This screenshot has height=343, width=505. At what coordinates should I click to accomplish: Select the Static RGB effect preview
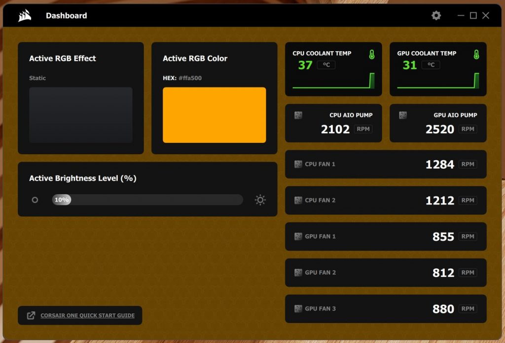(x=80, y=115)
